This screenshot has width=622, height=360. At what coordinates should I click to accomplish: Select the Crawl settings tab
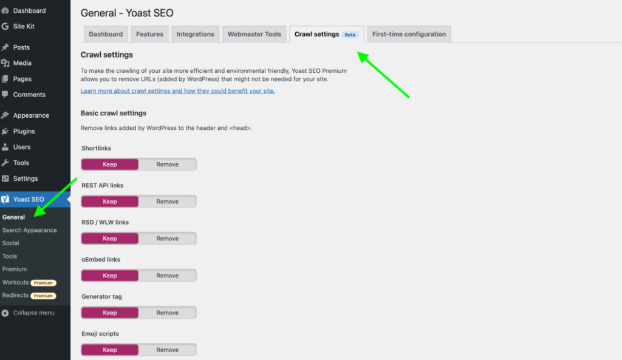[x=326, y=34]
